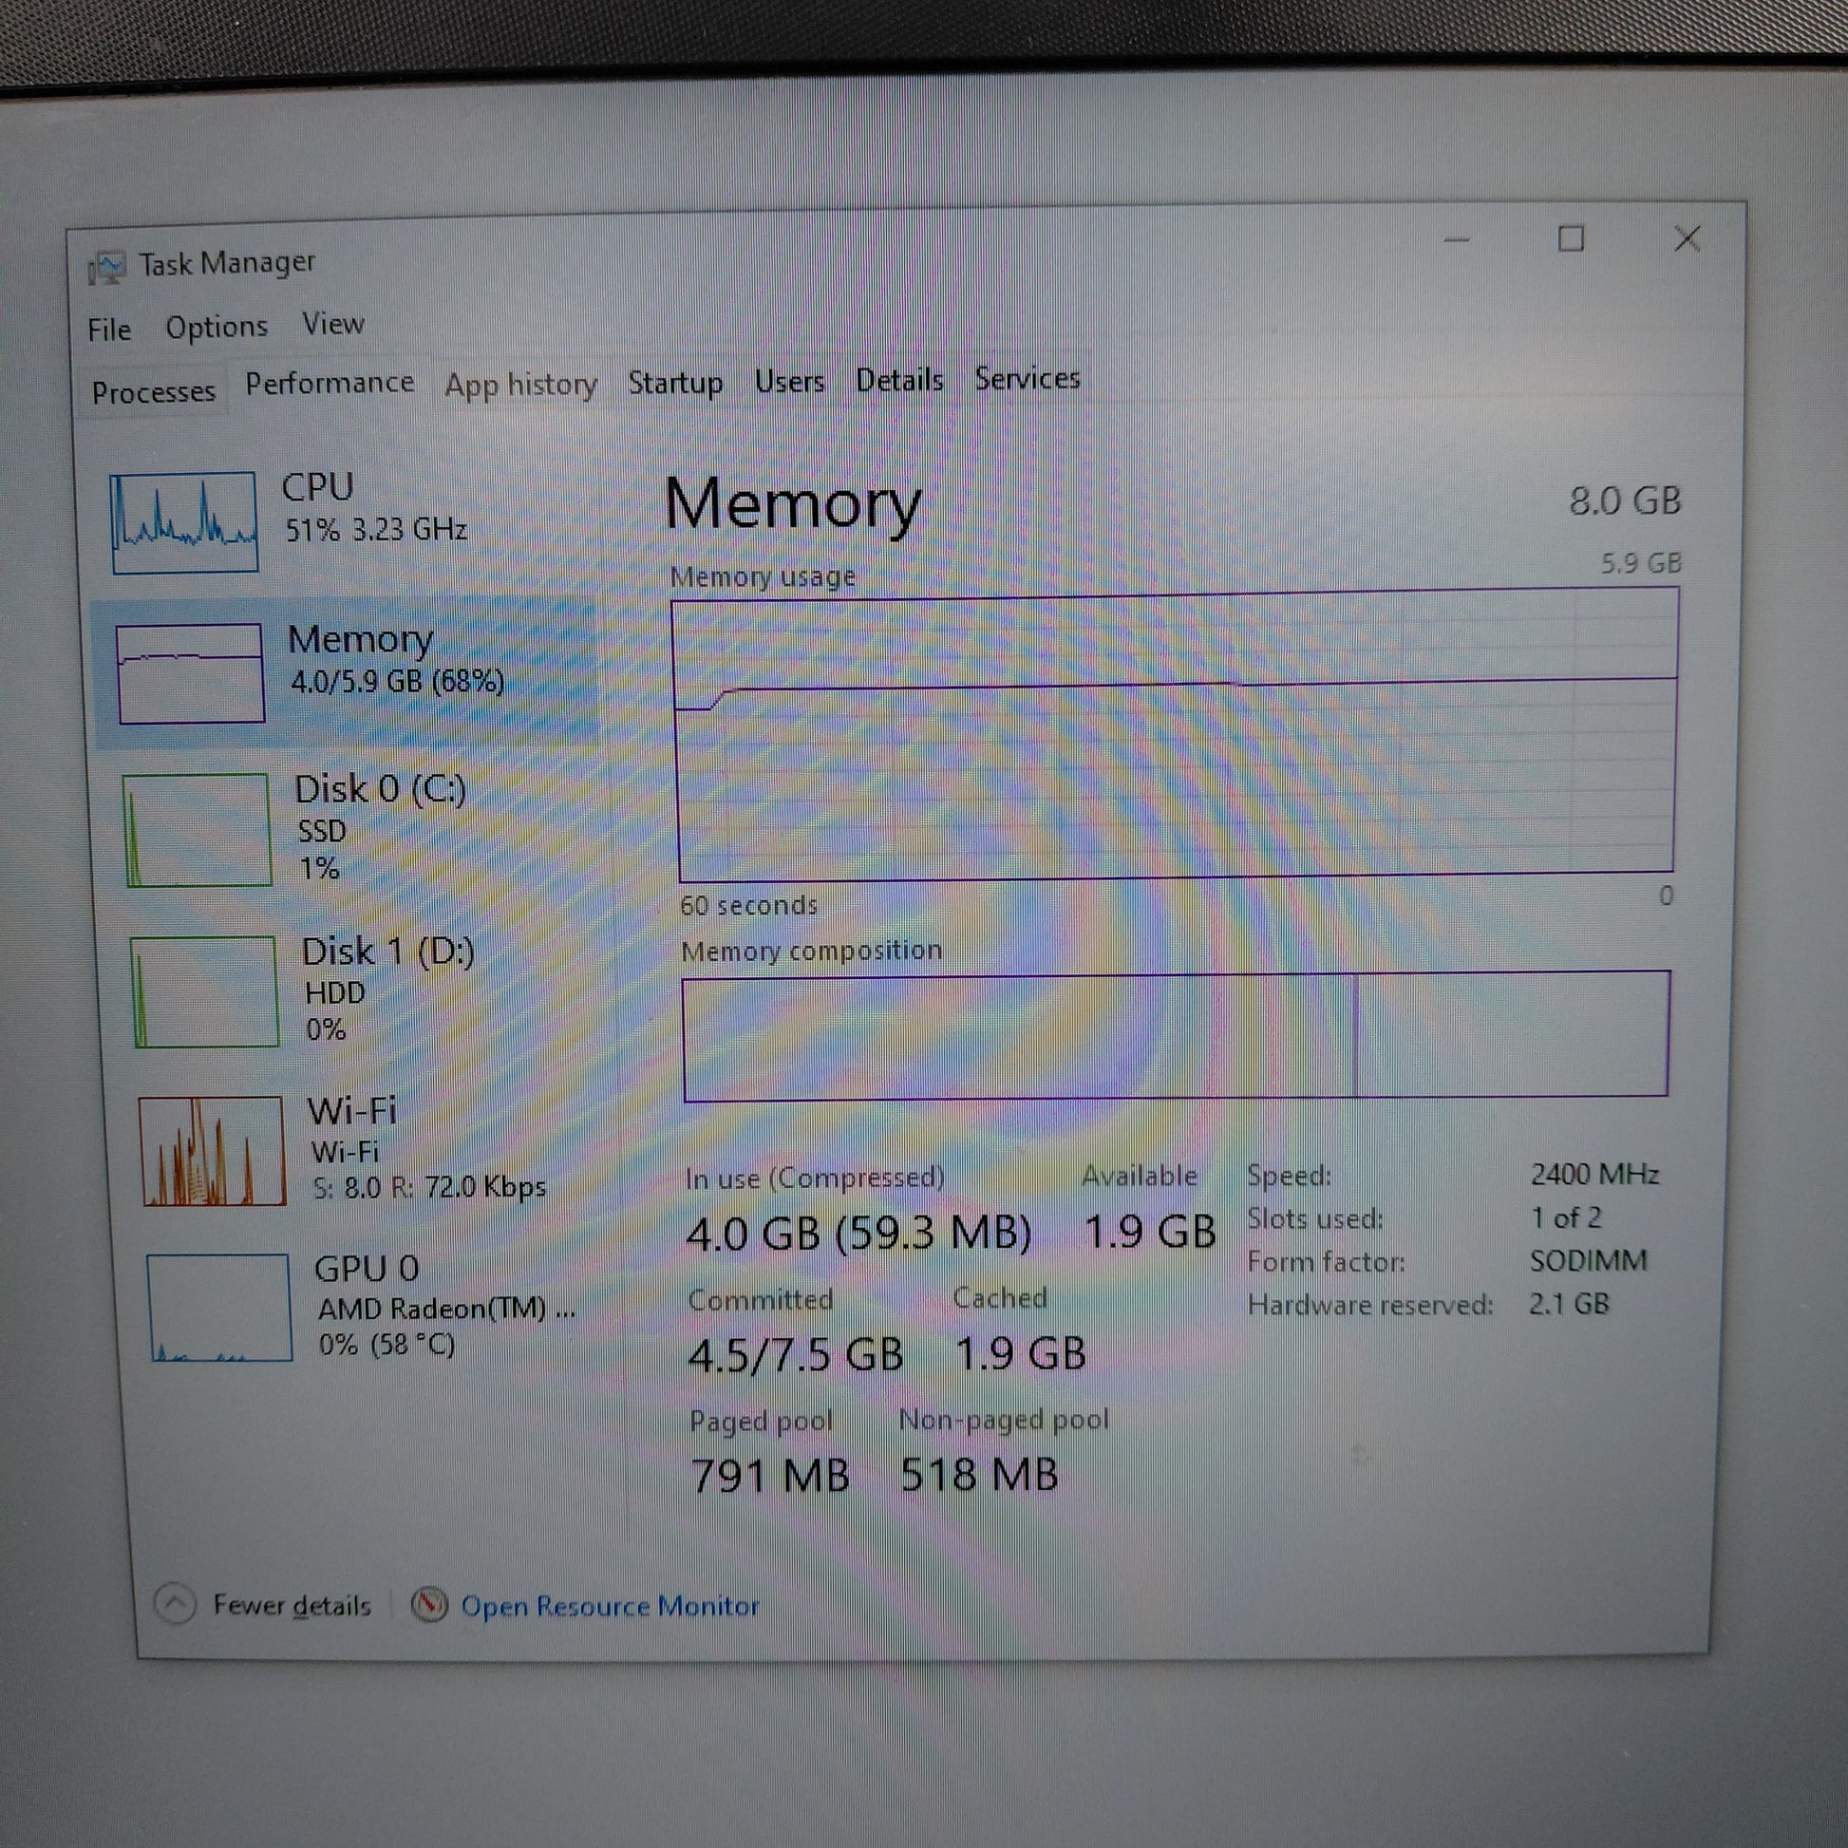Switch to the App history tab

[520, 385]
